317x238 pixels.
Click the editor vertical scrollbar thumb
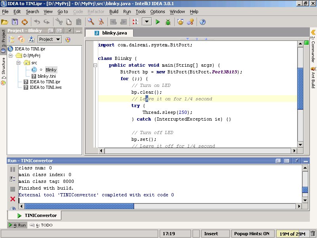click(300, 89)
